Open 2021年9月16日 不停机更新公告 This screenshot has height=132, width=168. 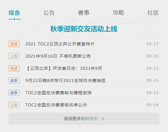coord(58,56)
